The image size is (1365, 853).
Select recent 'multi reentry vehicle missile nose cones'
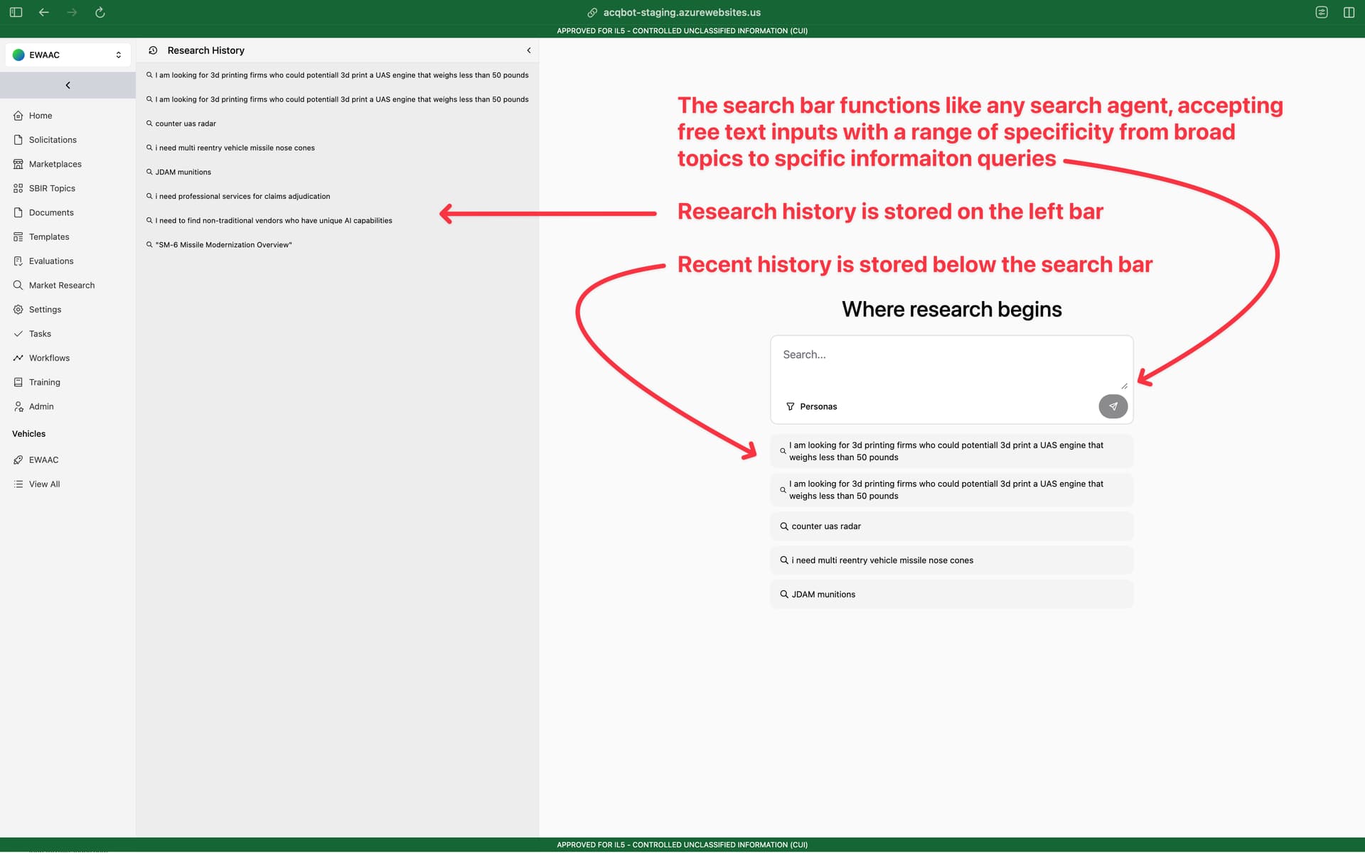pos(951,560)
